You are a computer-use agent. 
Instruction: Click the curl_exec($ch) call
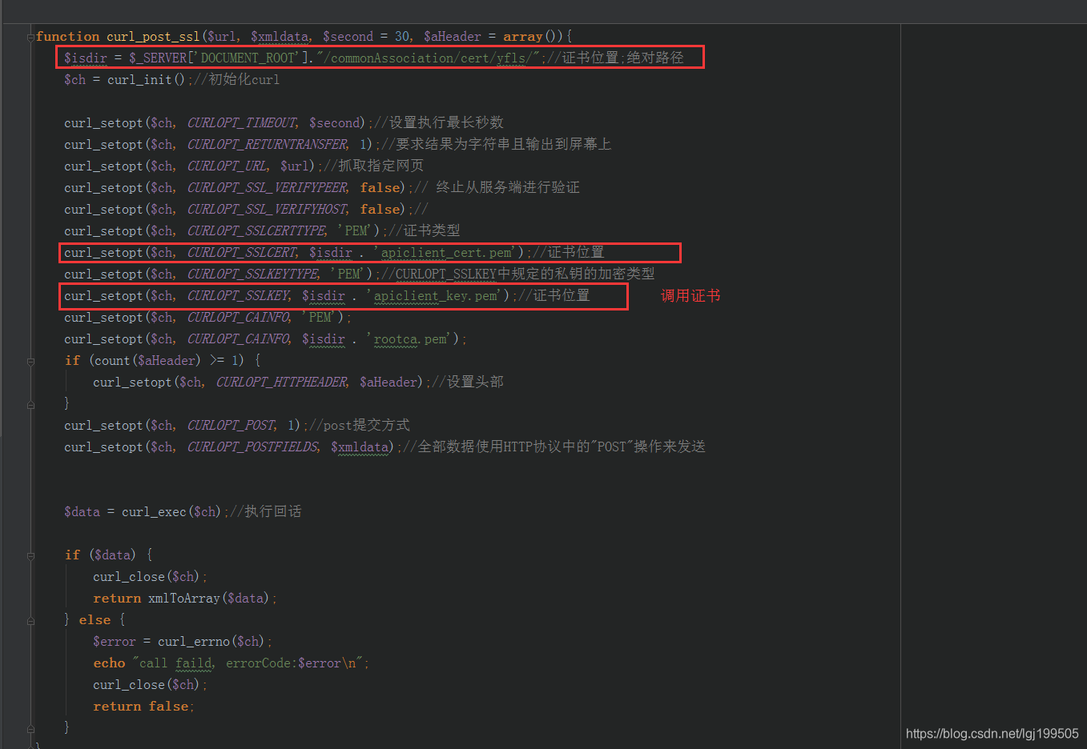coord(171,512)
